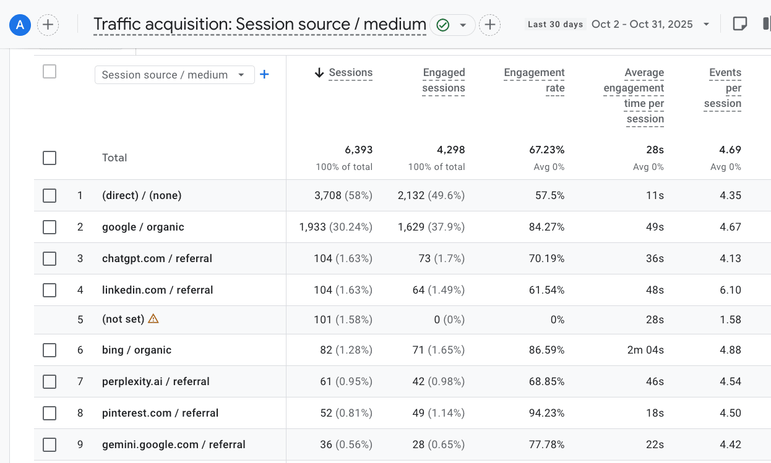Sort table by Engagement rate column
771x463 pixels.
(534, 80)
